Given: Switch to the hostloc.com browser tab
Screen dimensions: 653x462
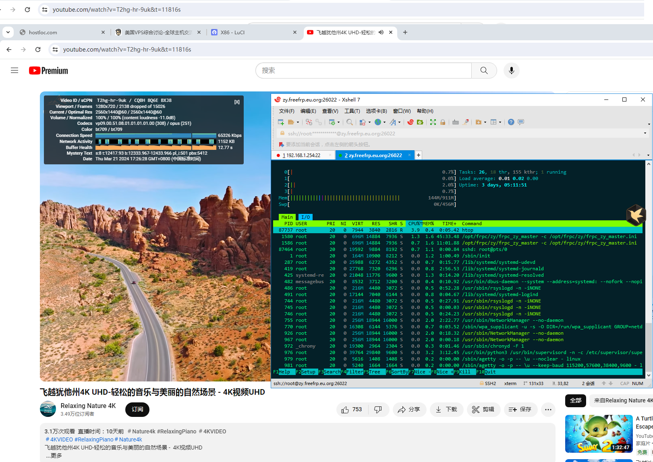Looking at the screenshot, I should point(62,32).
